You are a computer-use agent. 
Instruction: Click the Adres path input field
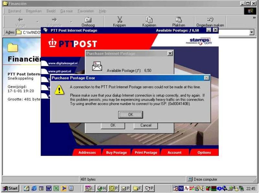coord(29,32)
